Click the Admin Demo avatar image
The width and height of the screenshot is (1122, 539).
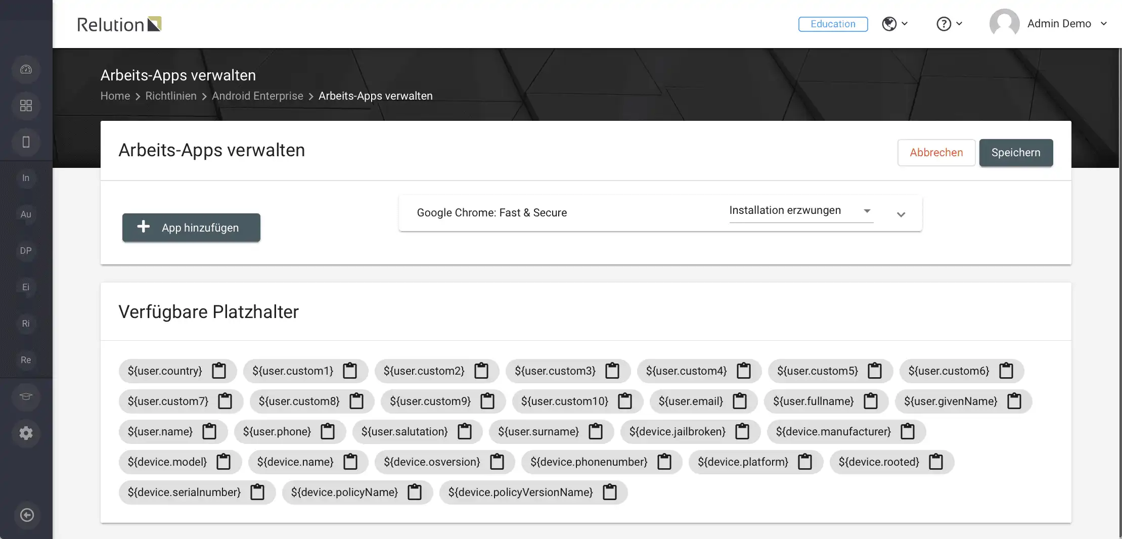click(1004, 23)
